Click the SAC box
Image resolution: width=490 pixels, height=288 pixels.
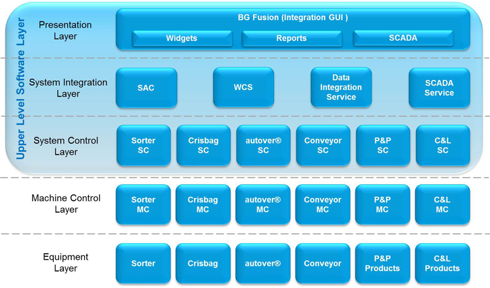click(146, 87)
